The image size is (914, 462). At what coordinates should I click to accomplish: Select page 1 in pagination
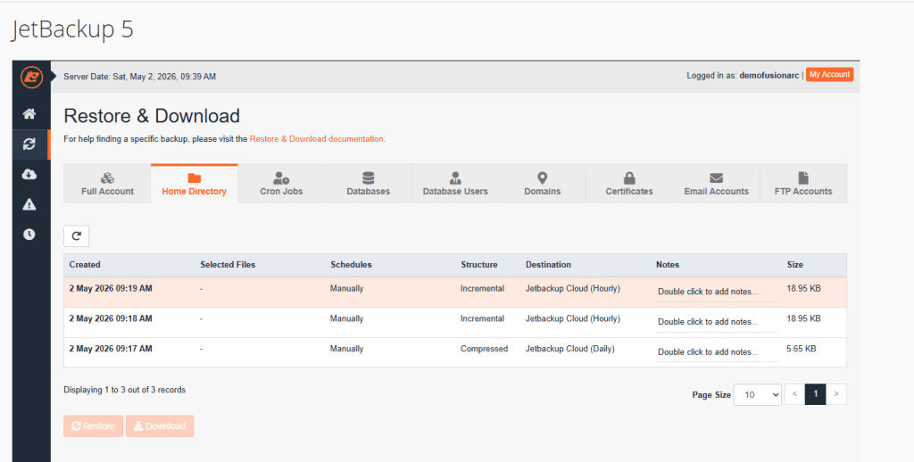816,394
